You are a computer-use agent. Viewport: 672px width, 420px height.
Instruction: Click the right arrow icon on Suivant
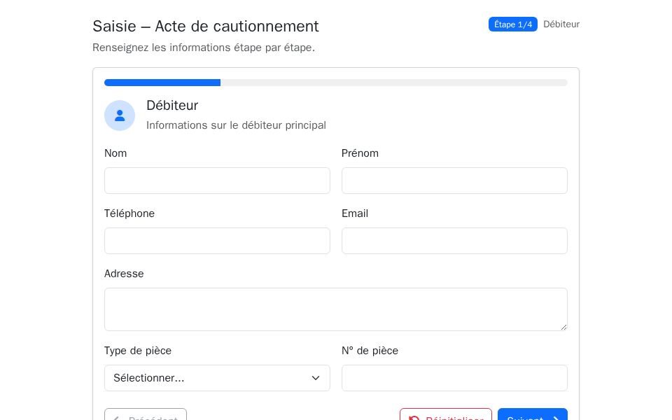click(x=555, y=419)
